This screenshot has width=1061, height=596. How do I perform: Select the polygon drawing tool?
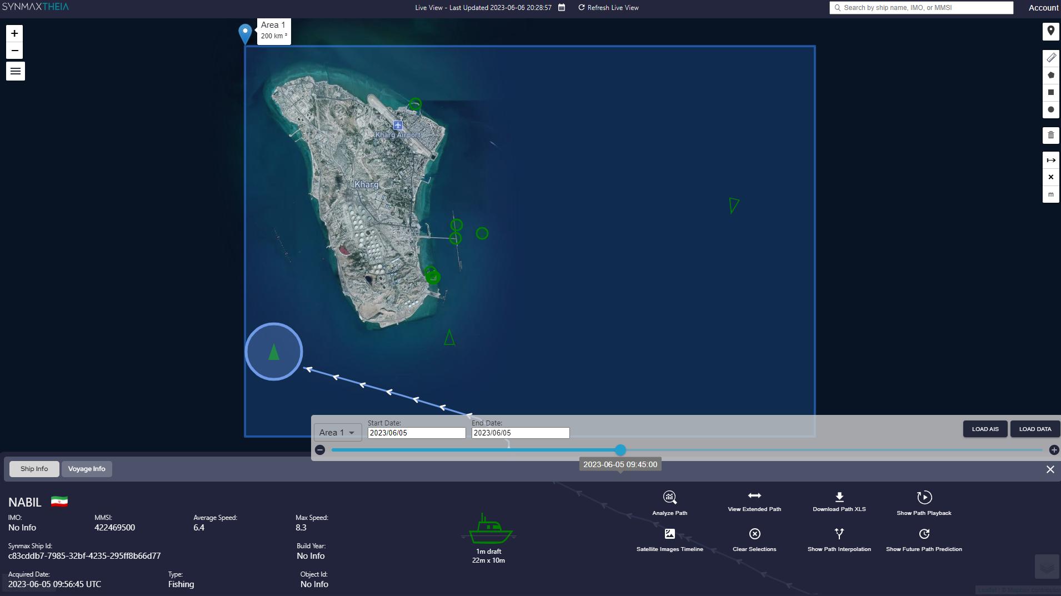(x=1050, y=75)
